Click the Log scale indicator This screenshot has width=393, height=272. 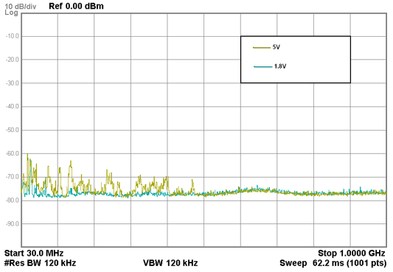click(11, 13)
